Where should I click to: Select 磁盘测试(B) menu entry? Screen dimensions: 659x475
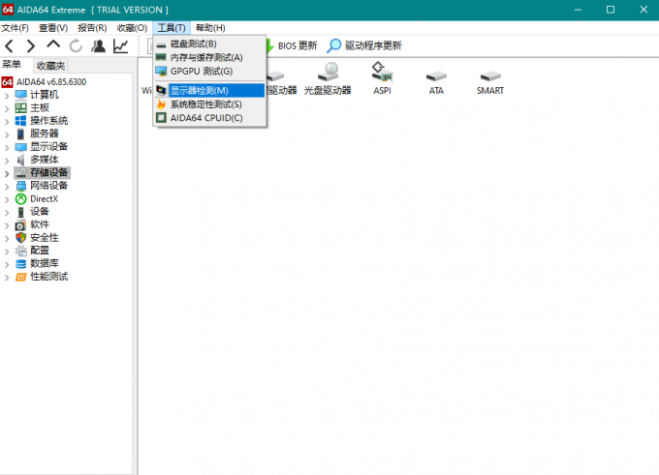point(193,44)
